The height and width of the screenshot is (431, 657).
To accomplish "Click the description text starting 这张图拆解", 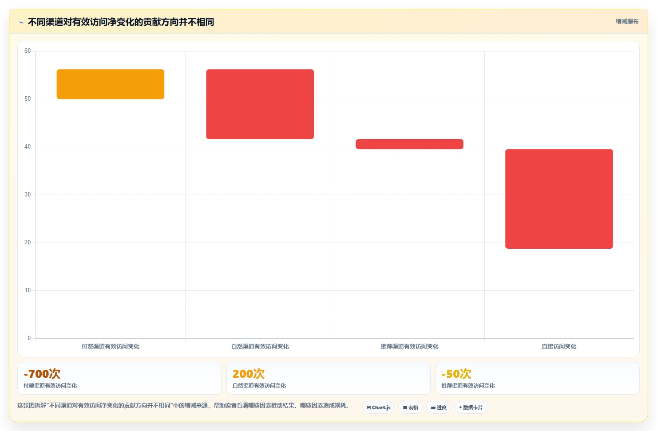I will 183,405.
